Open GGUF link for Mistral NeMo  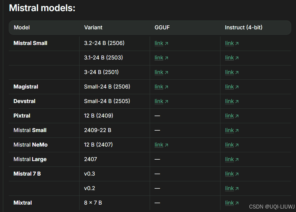161,145
